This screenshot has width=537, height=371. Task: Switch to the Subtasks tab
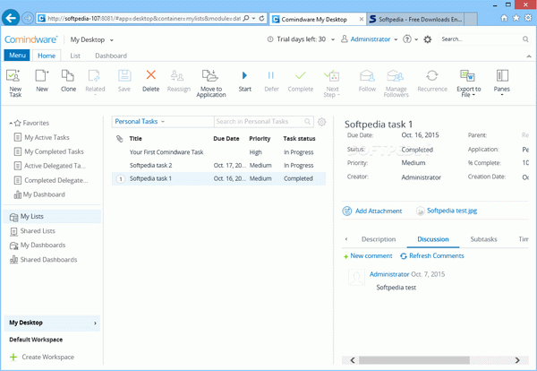483,239
